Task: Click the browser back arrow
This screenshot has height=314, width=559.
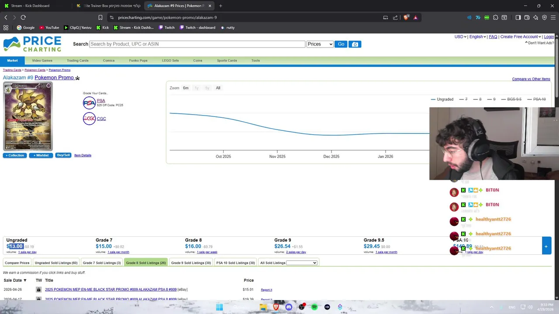Action: tap(6, 17)
